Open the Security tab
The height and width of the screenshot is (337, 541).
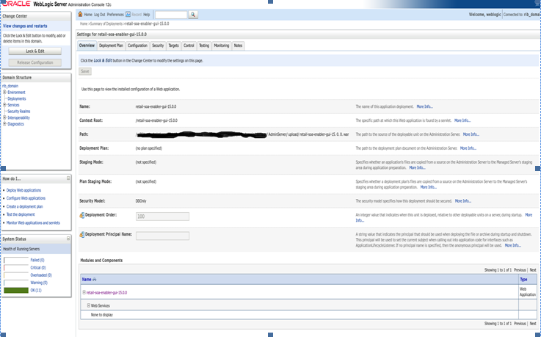pos(158,46)
